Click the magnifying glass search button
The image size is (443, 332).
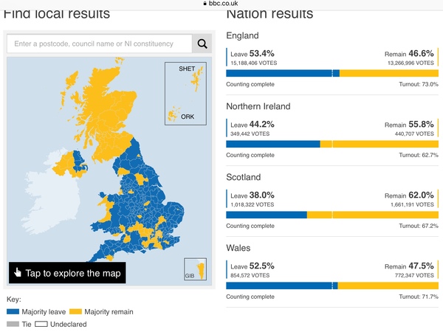click(202, 44)
